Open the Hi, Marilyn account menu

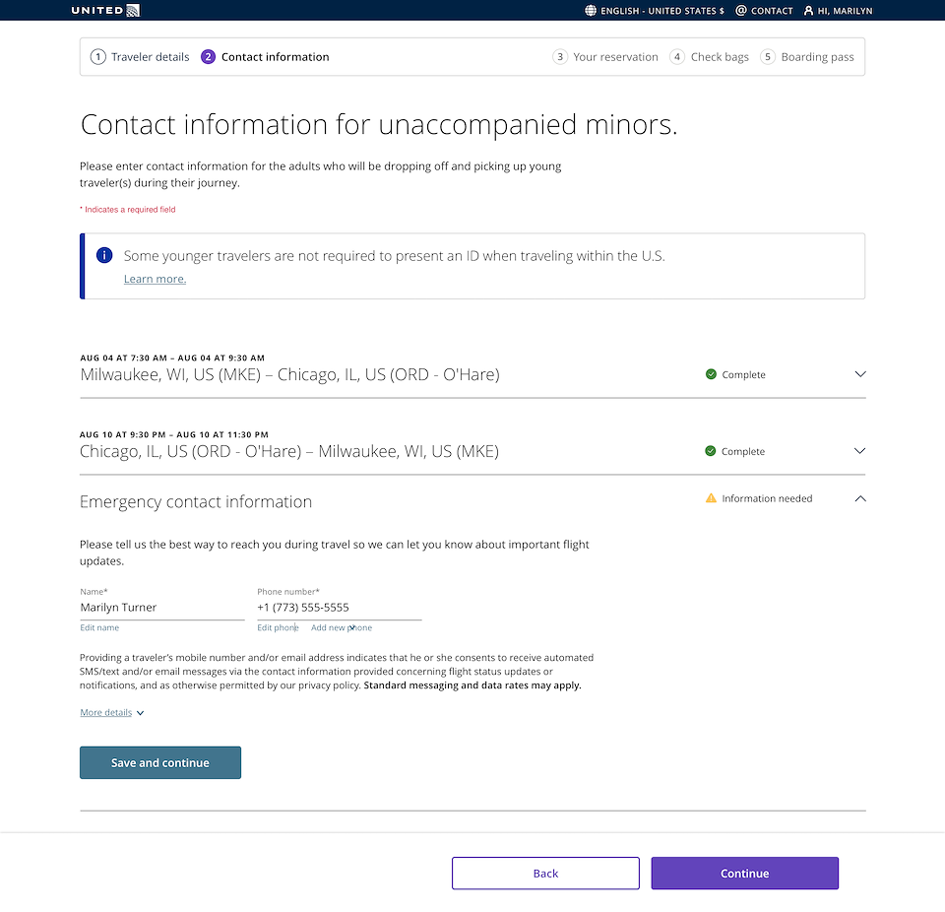tap(839, 10)
